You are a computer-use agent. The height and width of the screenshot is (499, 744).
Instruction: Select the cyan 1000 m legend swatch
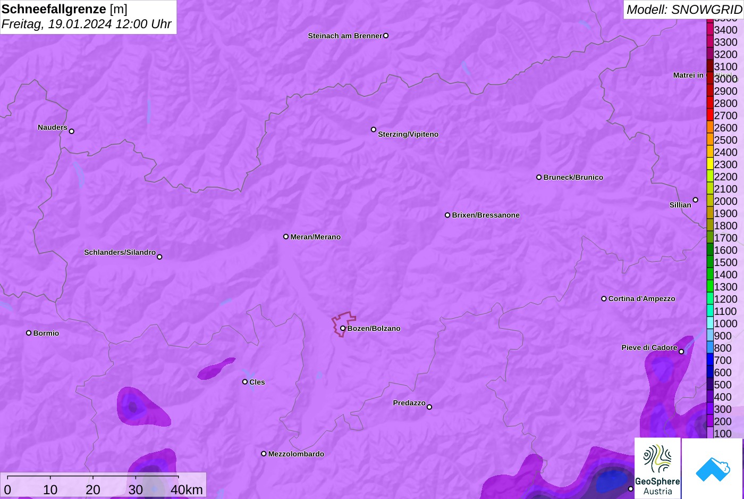click(710, 323)
